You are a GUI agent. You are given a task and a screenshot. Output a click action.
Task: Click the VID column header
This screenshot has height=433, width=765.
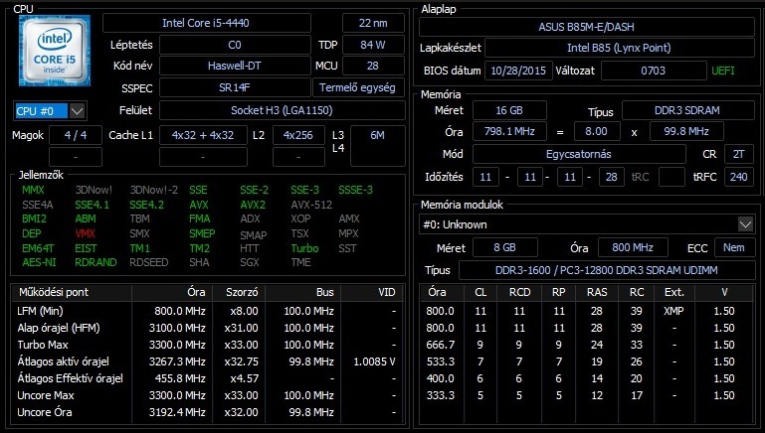click(x=373, y=292)
